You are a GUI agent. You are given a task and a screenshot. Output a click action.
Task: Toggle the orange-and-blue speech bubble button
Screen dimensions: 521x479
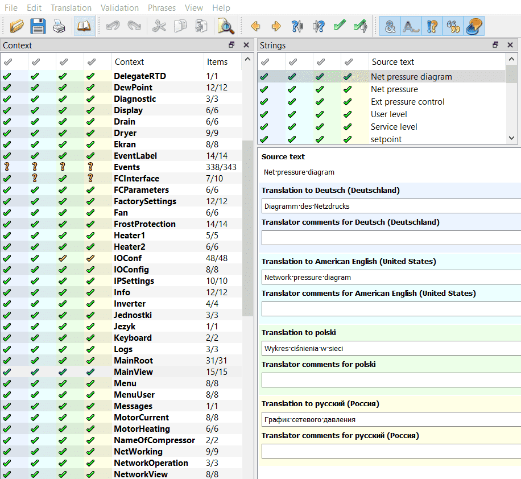click(474, 26)
